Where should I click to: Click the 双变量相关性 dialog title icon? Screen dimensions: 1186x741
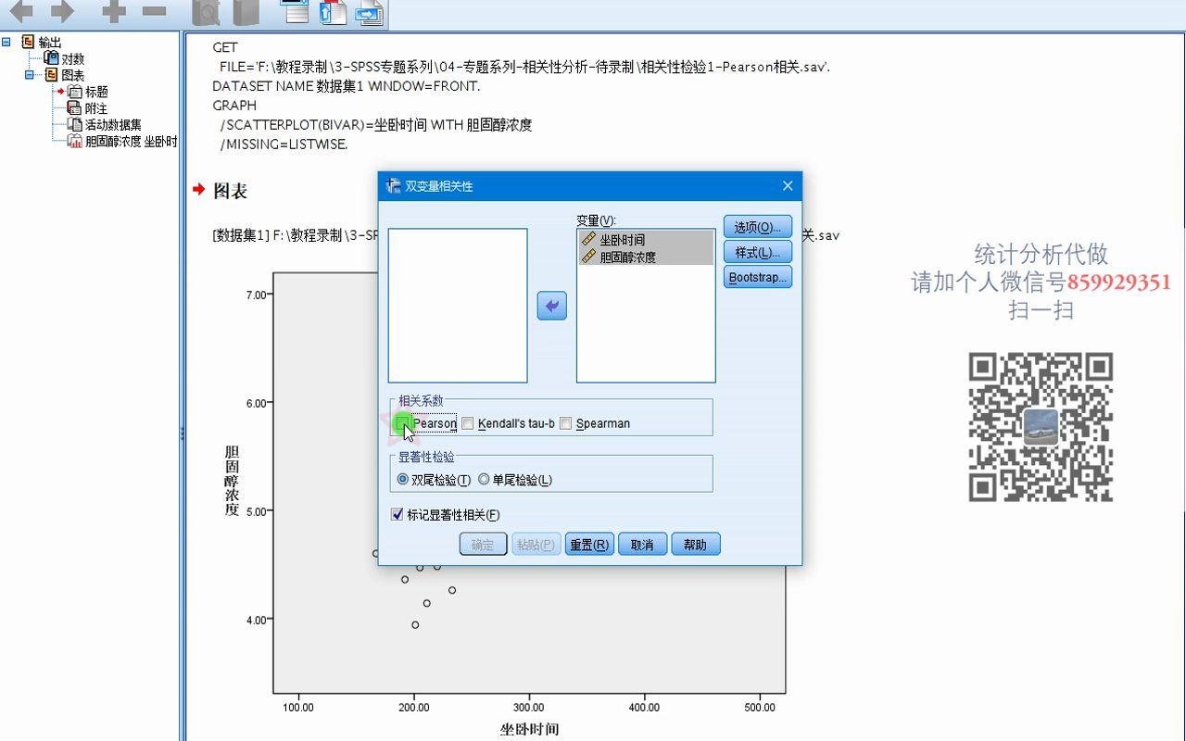point(393,185)
